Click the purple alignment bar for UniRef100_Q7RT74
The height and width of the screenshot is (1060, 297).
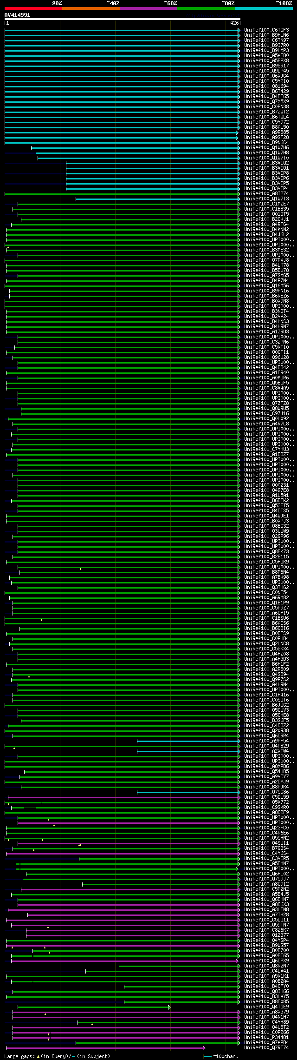click(x=106, y=1048)
